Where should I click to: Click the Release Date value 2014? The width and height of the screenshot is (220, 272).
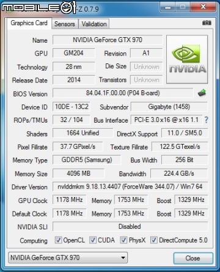pos(74,80)
